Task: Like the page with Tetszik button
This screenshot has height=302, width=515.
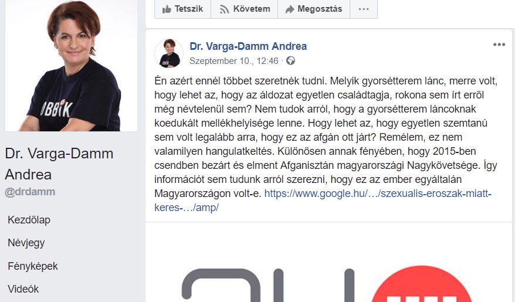Action: coord(182,9)
